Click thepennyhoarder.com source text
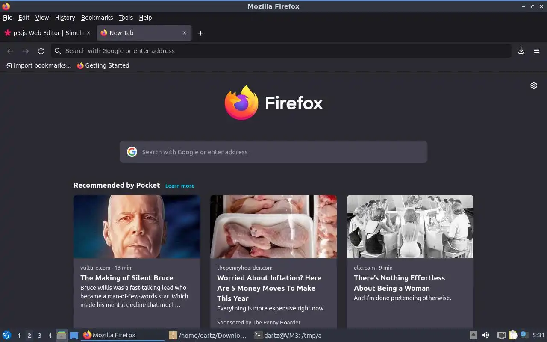The height and width of the screenshot is (342, 547). [x=245, y=268]
